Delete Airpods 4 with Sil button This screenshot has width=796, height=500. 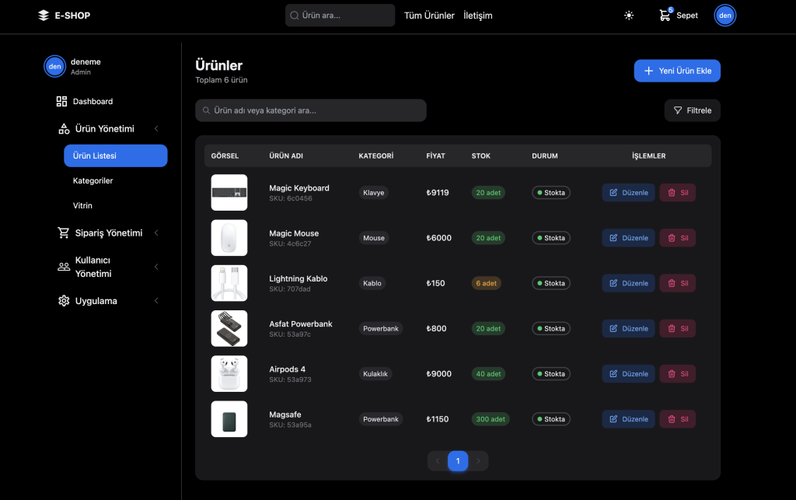(x=677, y=374)
